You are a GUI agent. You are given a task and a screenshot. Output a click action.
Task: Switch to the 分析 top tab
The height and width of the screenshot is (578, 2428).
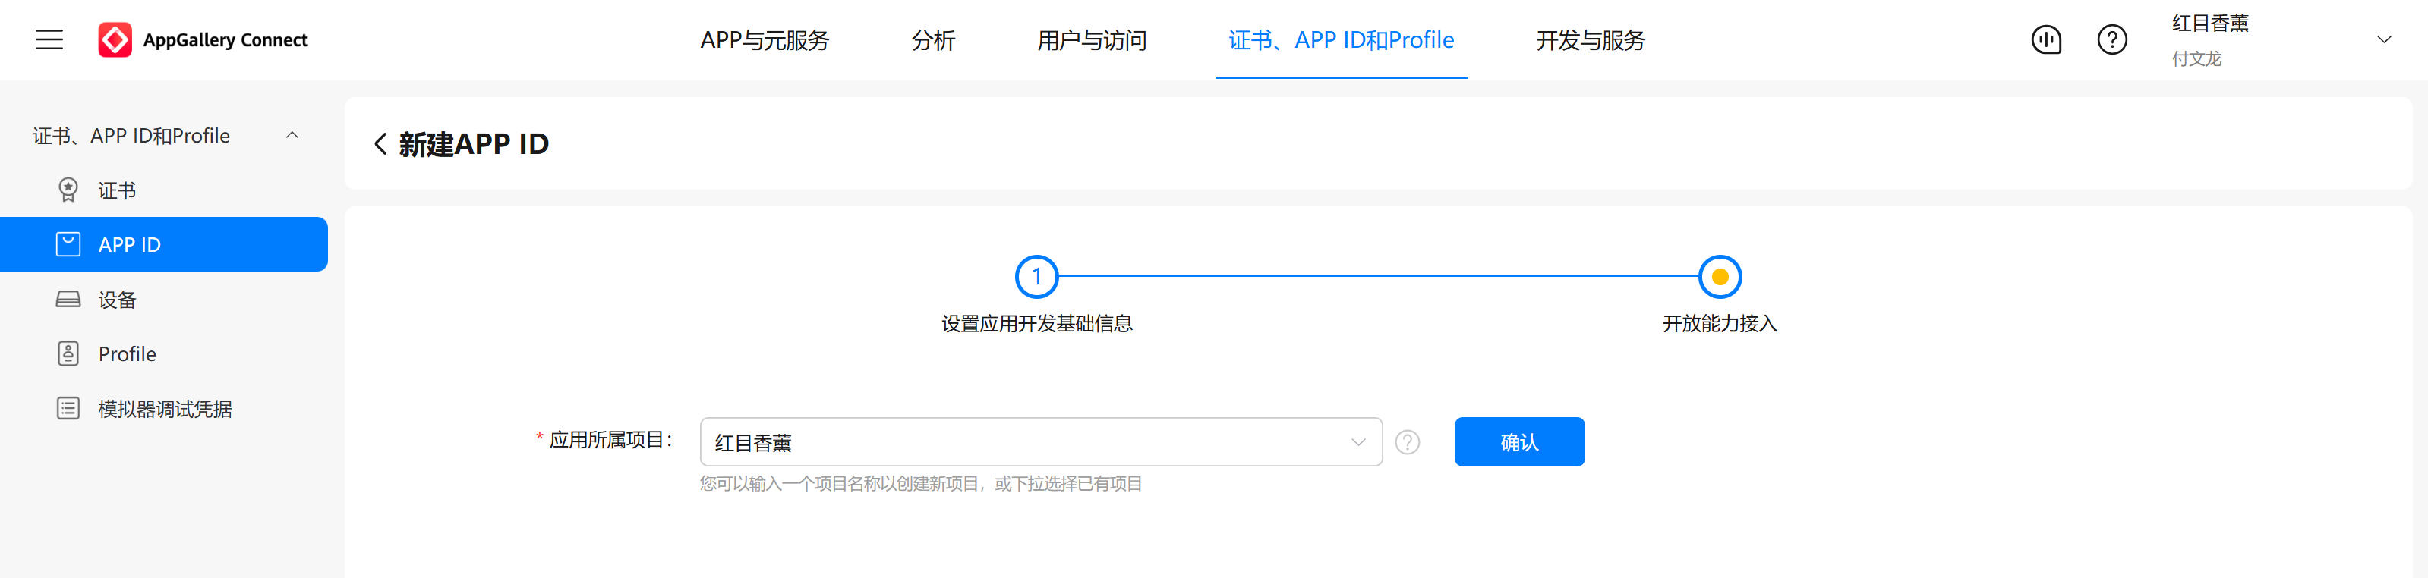coord(933,40)
